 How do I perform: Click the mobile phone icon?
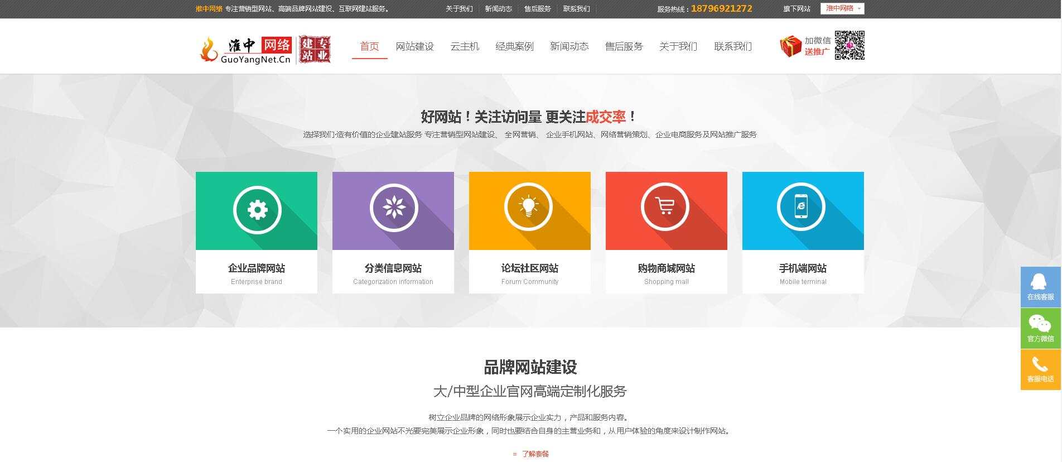click(x=801, y=206)
